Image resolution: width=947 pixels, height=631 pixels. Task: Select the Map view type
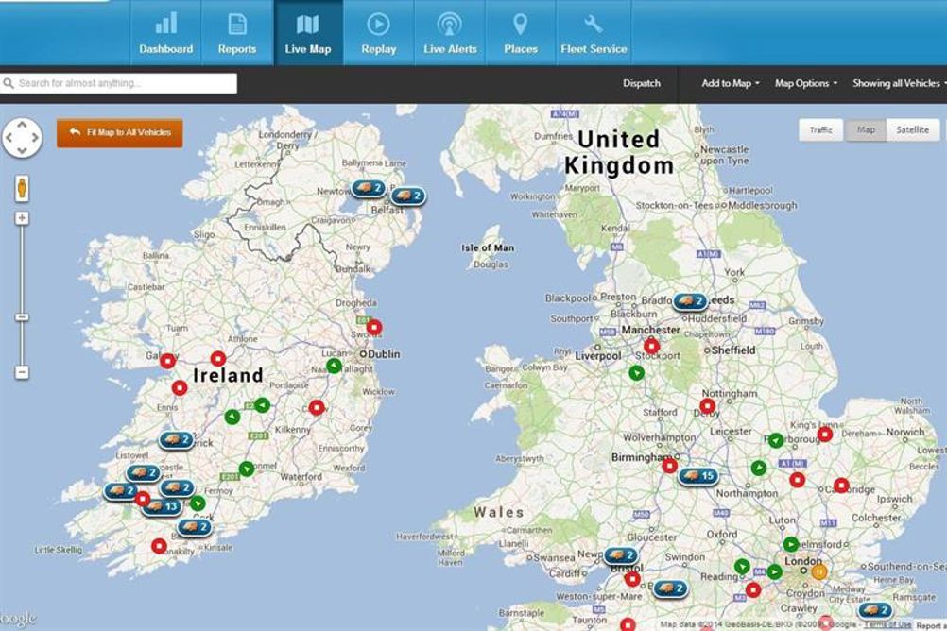coord(866,129)
